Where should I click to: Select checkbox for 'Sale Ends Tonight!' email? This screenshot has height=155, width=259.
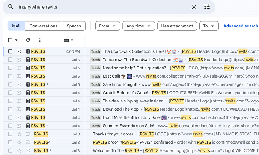[10, 84]
